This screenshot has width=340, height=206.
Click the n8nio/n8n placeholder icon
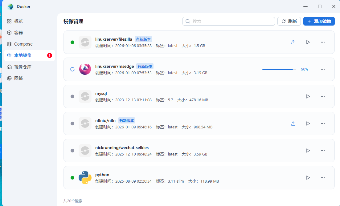[x=85, y=123]
